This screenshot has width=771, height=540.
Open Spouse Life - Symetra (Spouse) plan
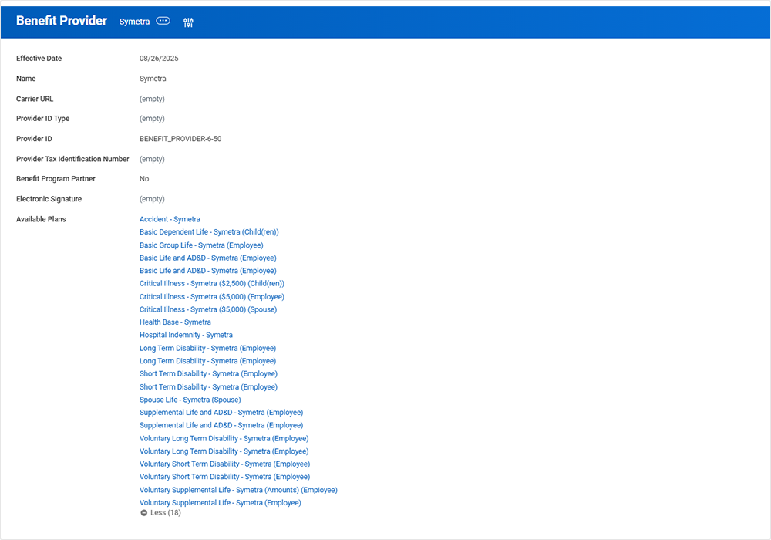(190, 399)
